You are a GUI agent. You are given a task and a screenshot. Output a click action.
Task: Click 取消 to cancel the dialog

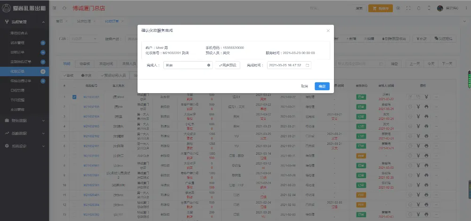click(304, 86)
